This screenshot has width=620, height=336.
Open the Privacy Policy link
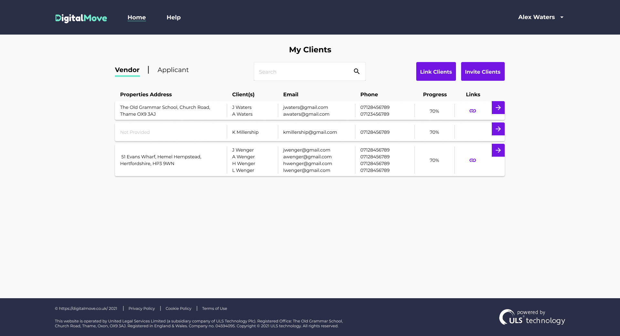(141, 309)
